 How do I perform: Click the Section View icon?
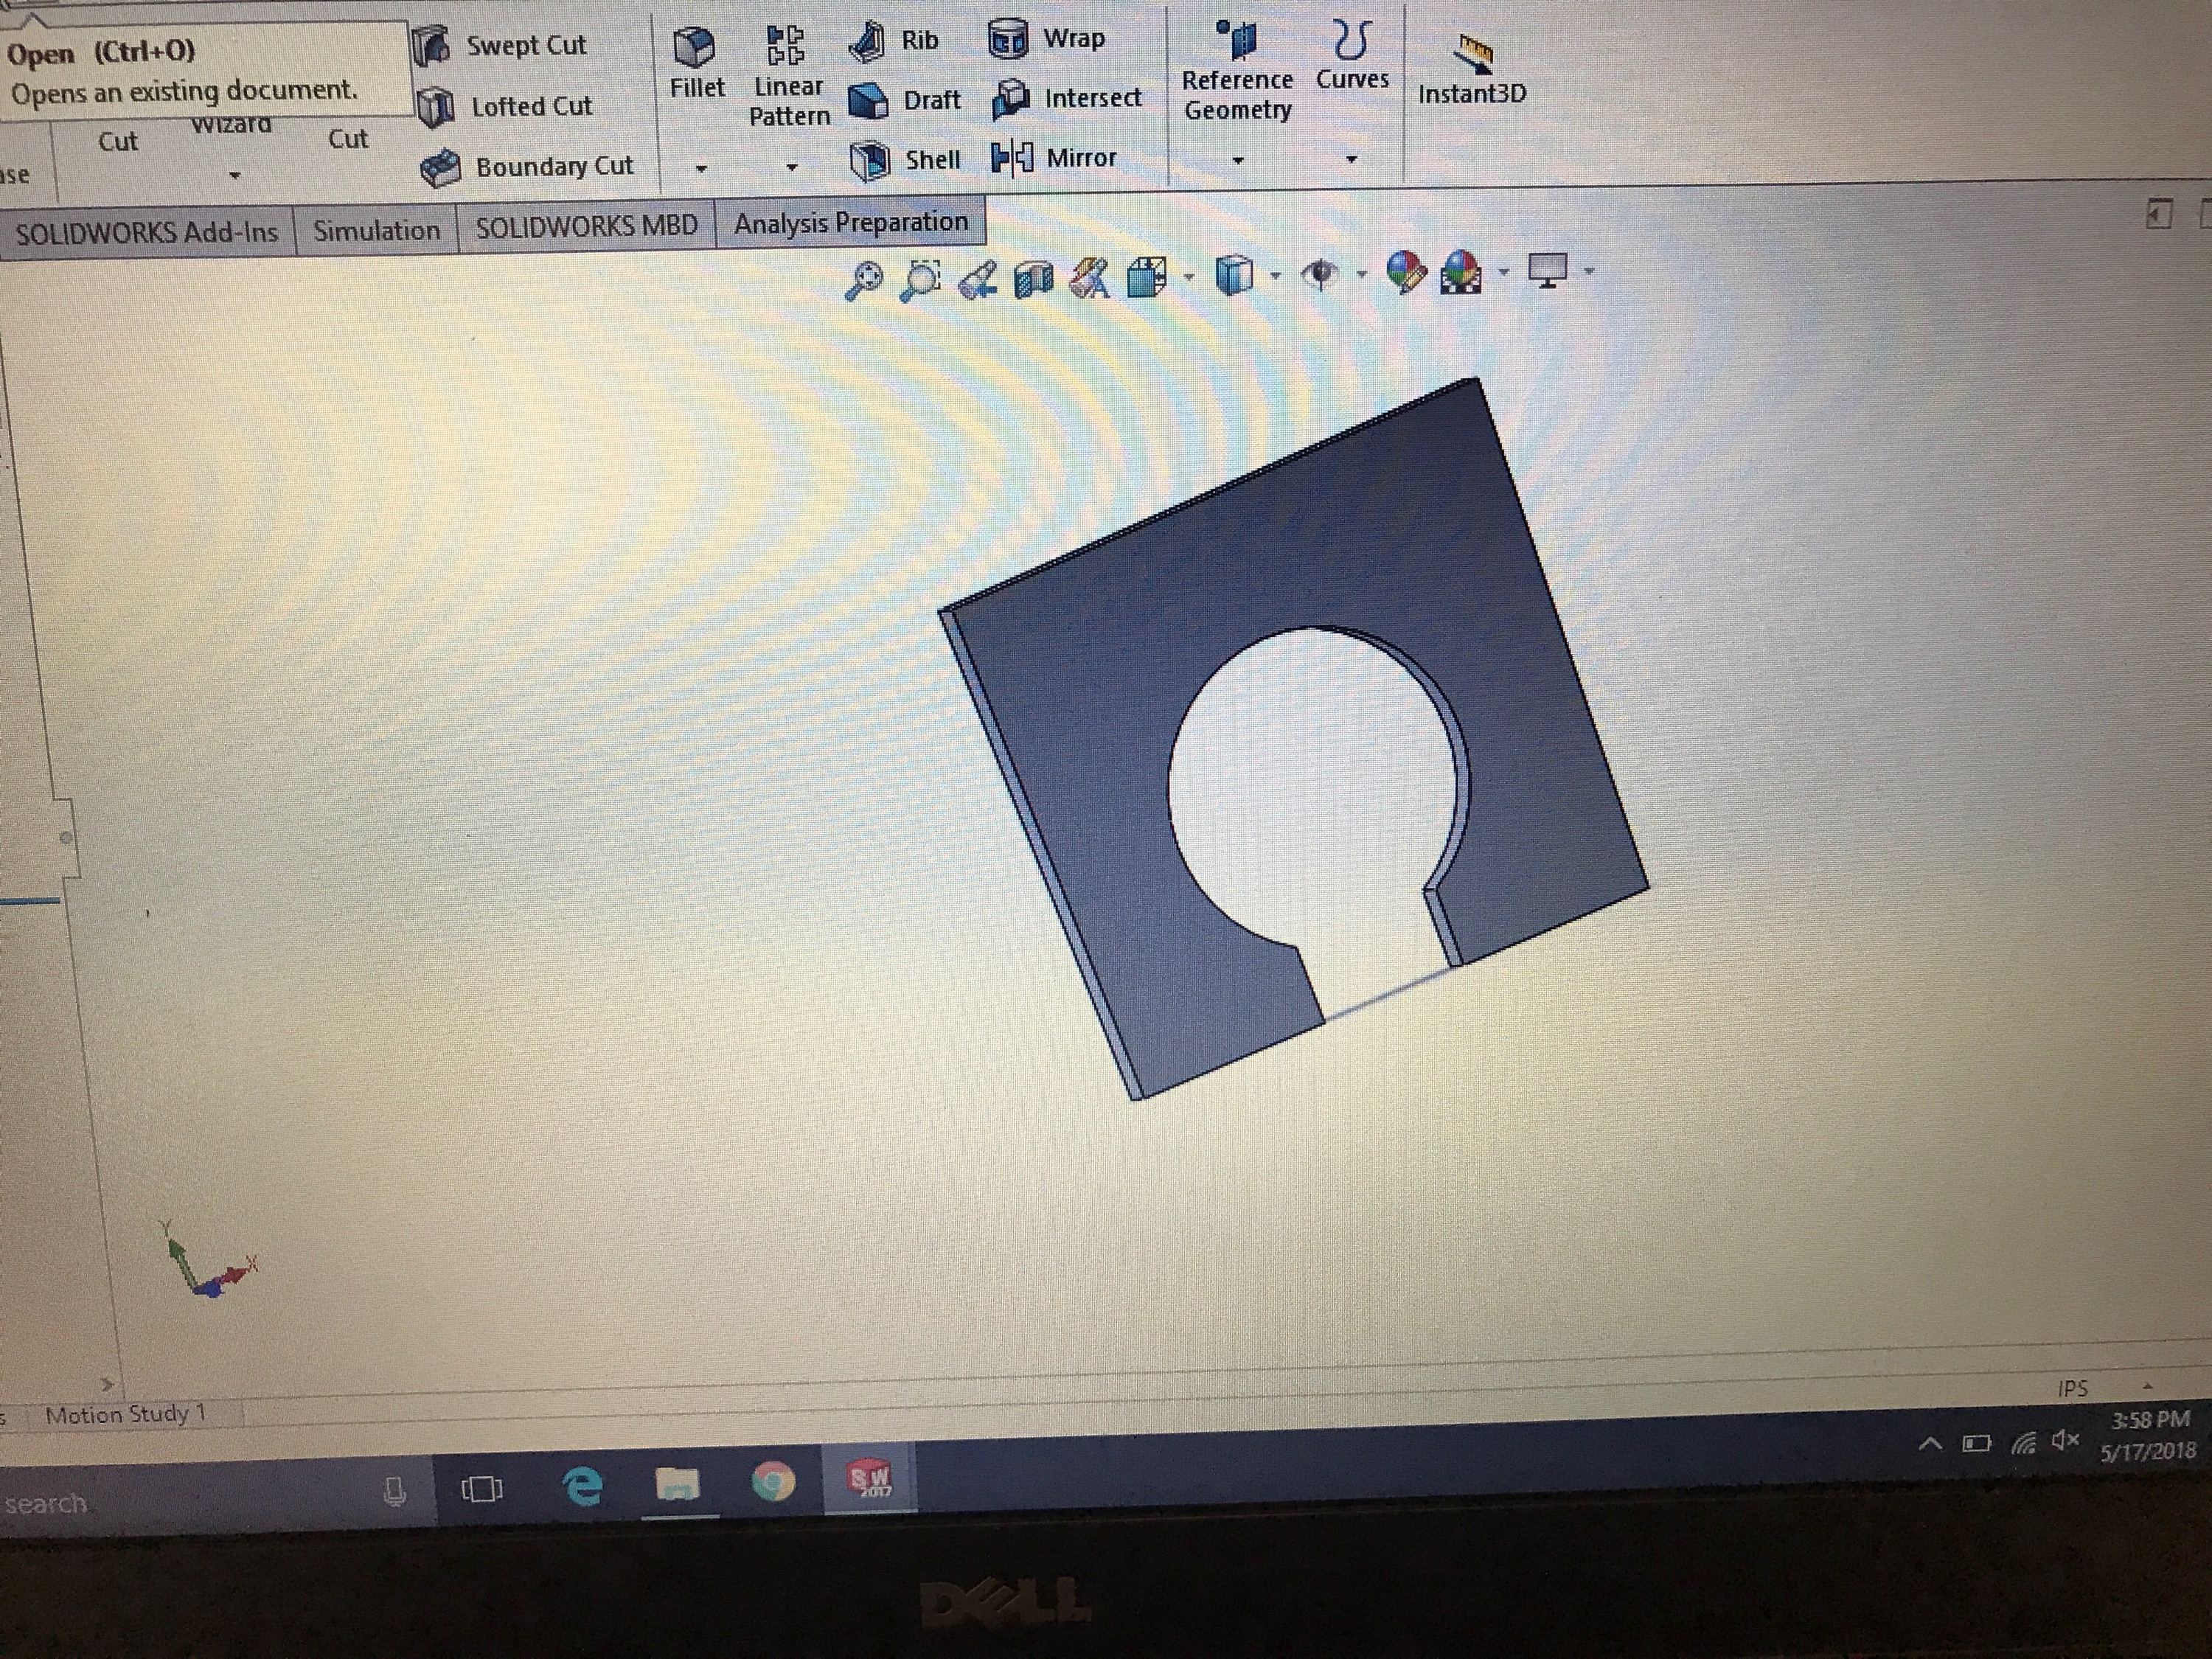[x=1034, y=280]
